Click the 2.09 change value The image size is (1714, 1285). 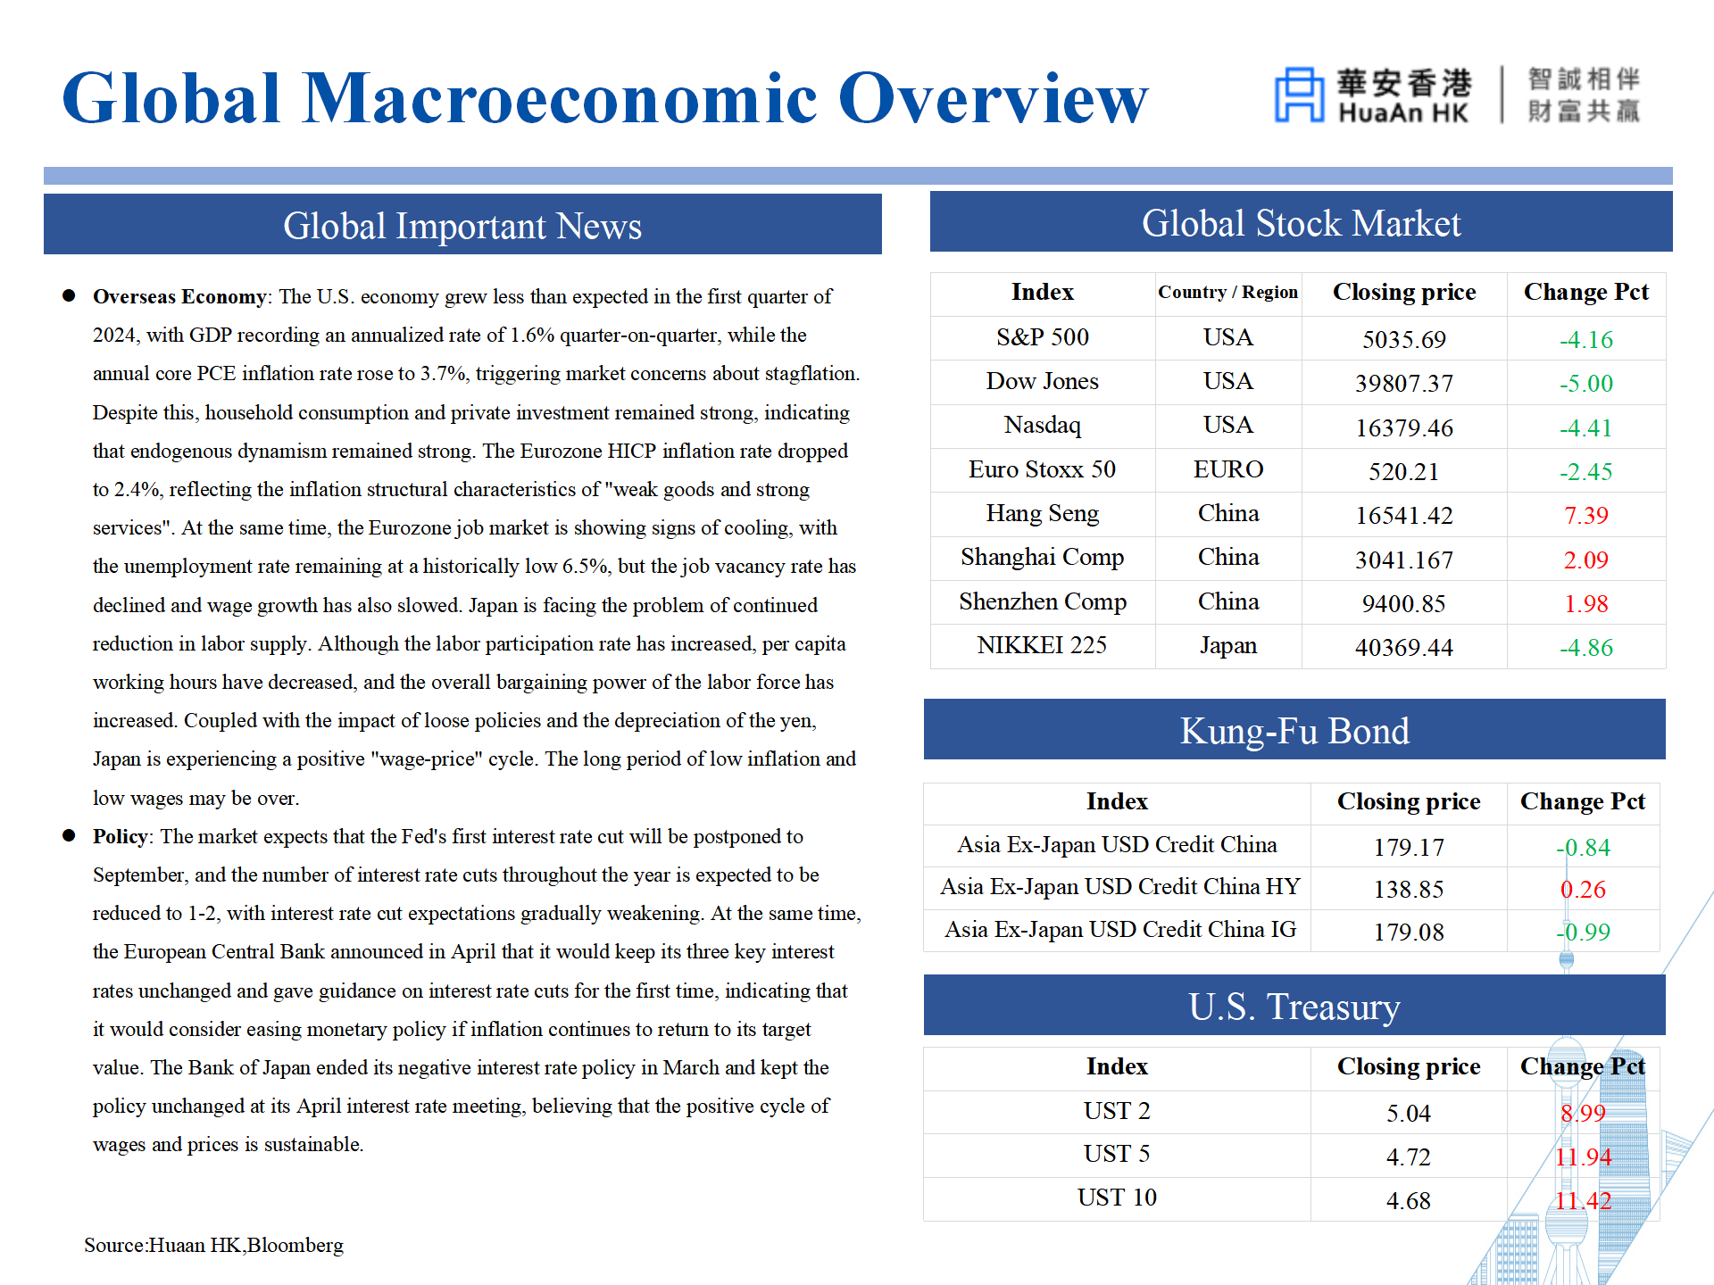tap(1586, 560)
